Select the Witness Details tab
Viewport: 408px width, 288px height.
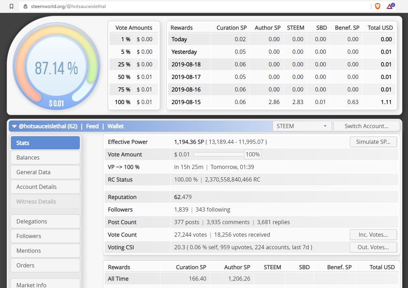click(x=45, y=201)
